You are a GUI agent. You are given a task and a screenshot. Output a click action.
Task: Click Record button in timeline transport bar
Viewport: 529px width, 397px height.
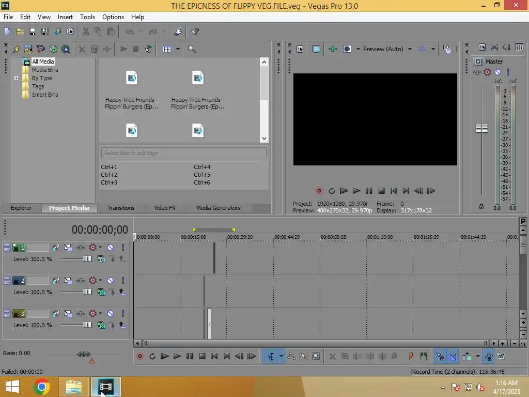point(139,356)
